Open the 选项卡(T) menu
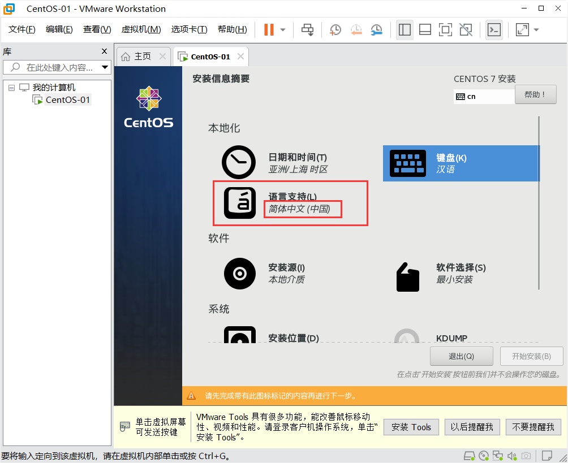Image resolution: width=568 pixels, height=463 pixels. click(189, 29)
